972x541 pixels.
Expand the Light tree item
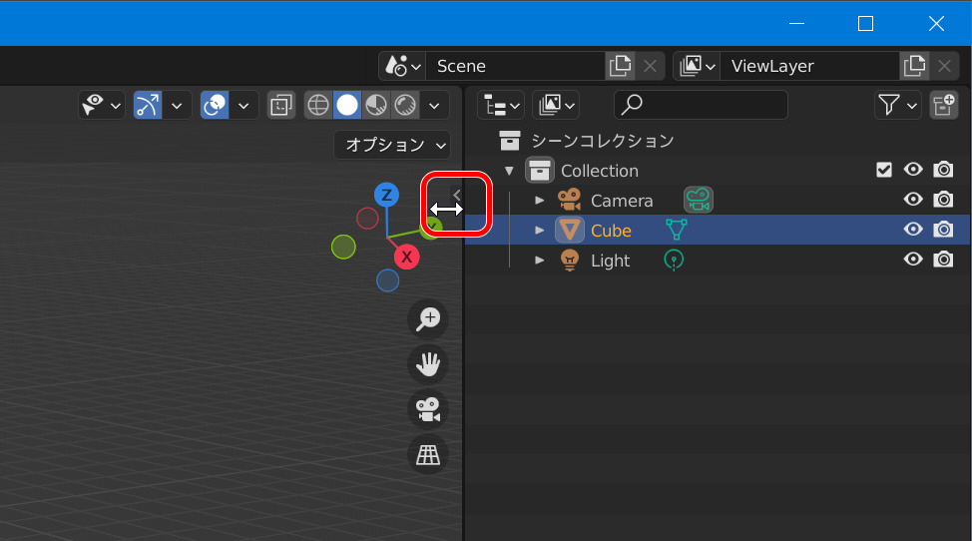(x=539, y=260)
